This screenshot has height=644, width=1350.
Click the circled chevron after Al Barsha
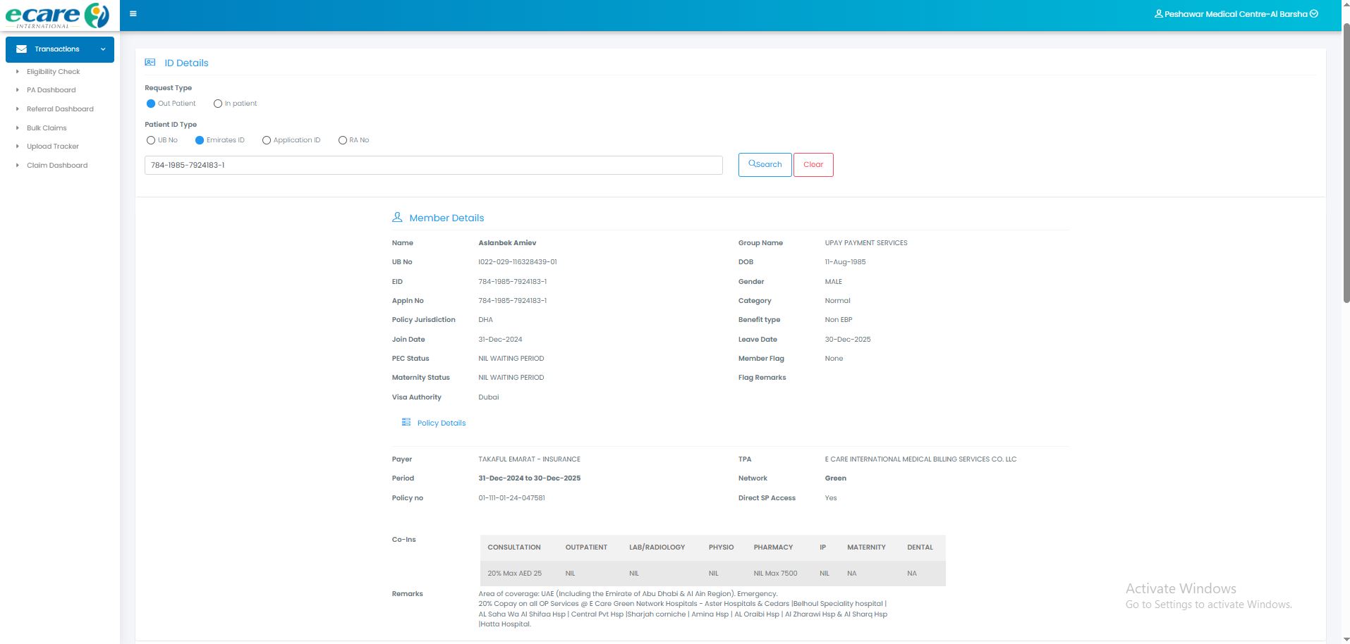1314,14
